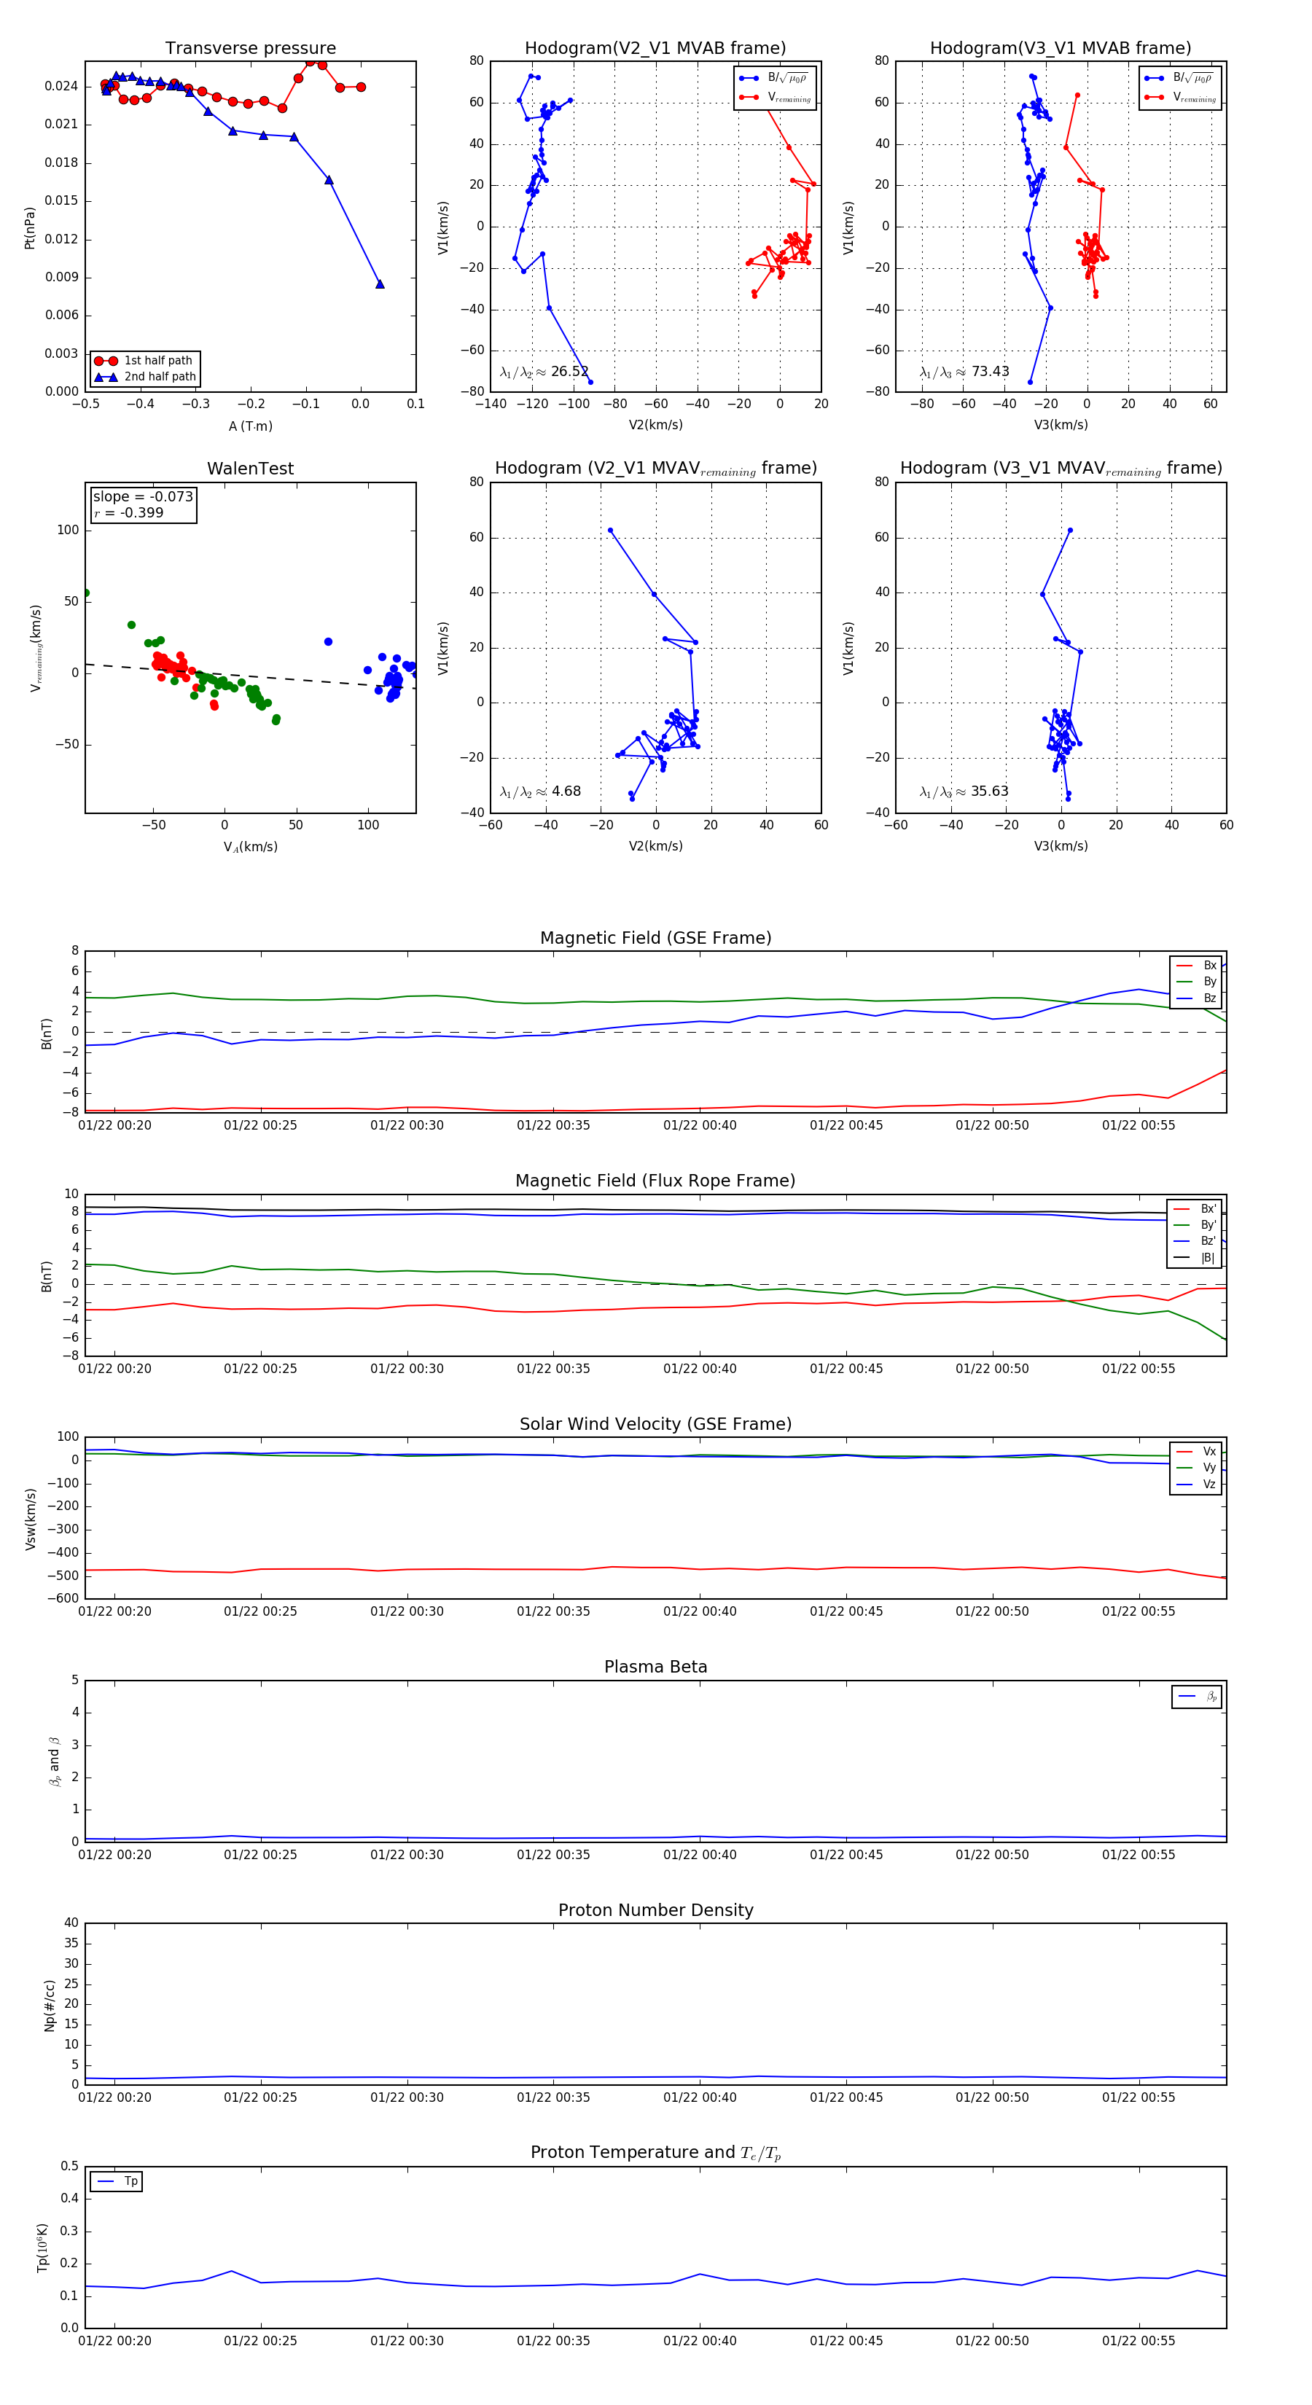Image resolution: width=1312 pixels, height=2405 pixels.
Task: Click the 'Bz' legend entry in GSE magnetic field plot
Action: coord(1196,998)
